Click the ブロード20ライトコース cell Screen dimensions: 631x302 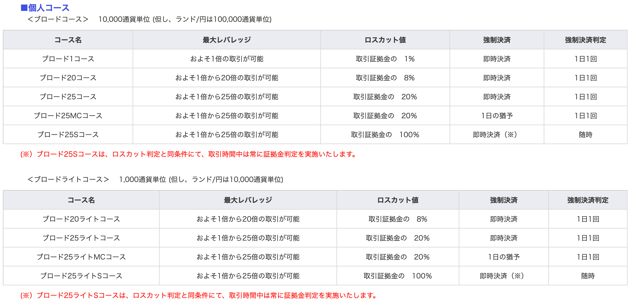pyautogui.click(x=81, y=219)
